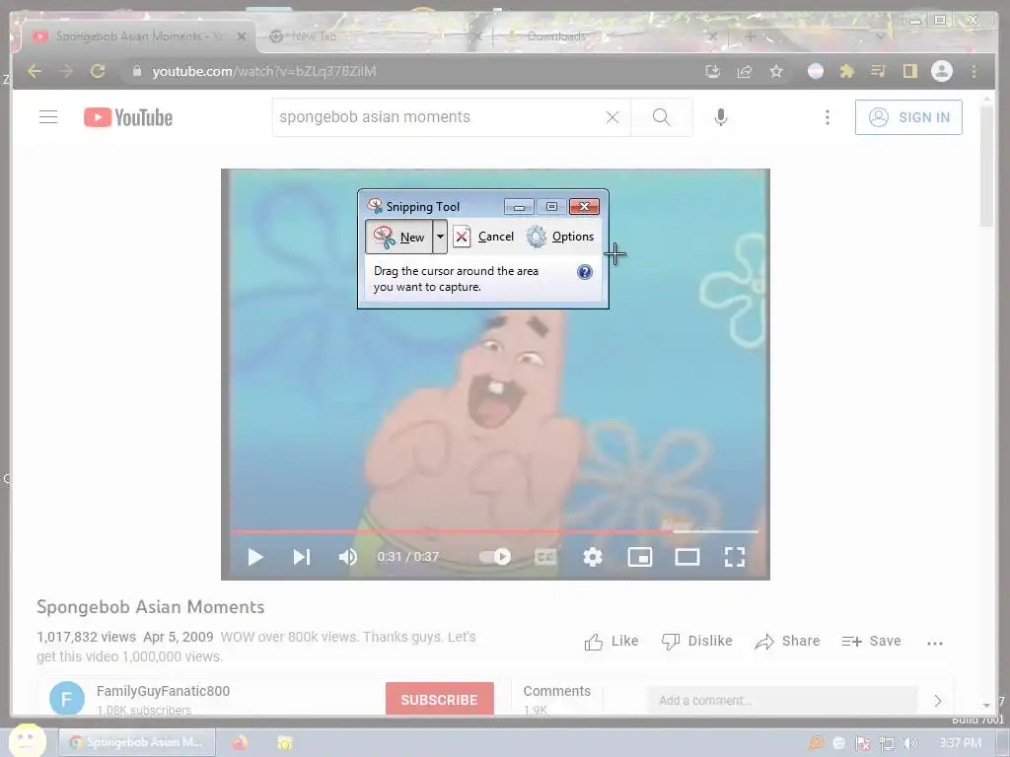Click the install app icon in address bar
The height and width of the screenshot is (757, 1010).
pos(712,71)
